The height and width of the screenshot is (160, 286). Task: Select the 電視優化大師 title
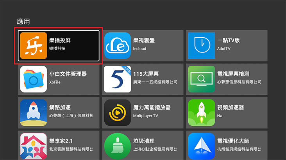(233, 141)
